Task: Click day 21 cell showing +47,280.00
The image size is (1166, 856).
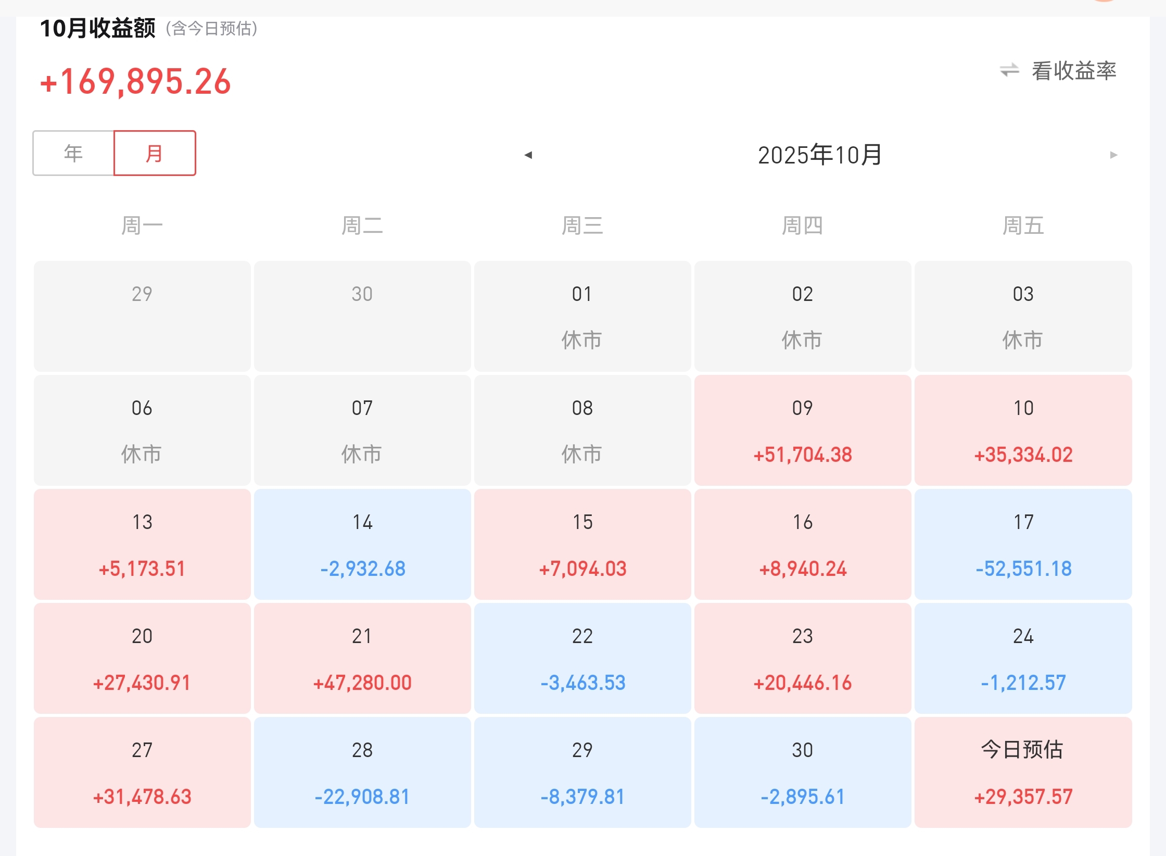Action: (x=362, y=658)
